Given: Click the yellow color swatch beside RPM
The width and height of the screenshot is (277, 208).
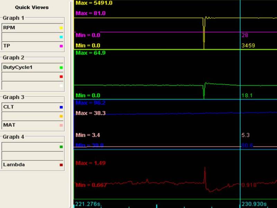Looking at the screenshot, I should tap(61, 28).
